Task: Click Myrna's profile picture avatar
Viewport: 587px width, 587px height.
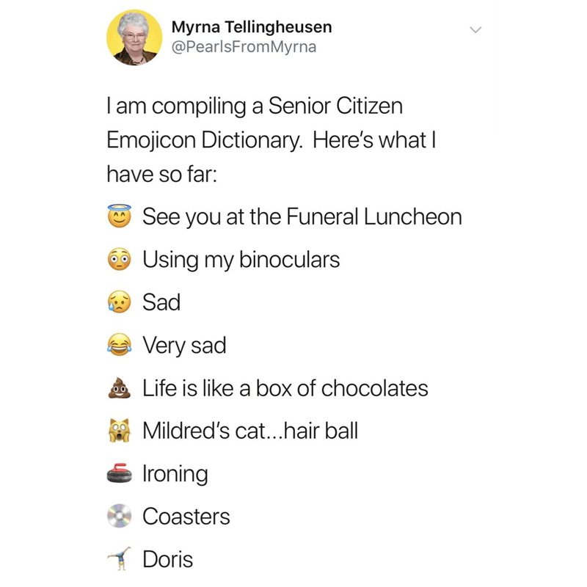Action: 133,39
